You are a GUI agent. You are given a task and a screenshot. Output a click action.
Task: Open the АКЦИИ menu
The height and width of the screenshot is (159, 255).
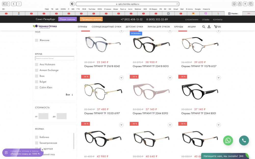(192, 27)
